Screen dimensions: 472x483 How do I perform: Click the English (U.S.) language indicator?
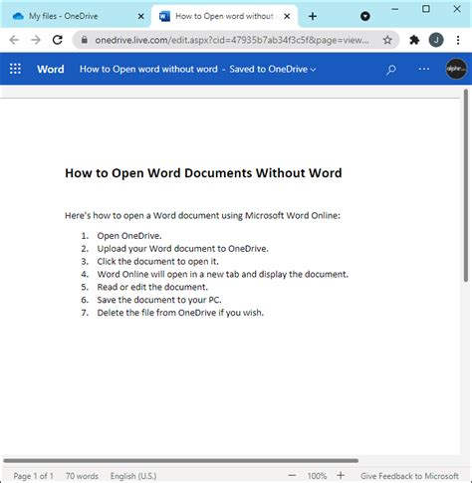point(133,476)
